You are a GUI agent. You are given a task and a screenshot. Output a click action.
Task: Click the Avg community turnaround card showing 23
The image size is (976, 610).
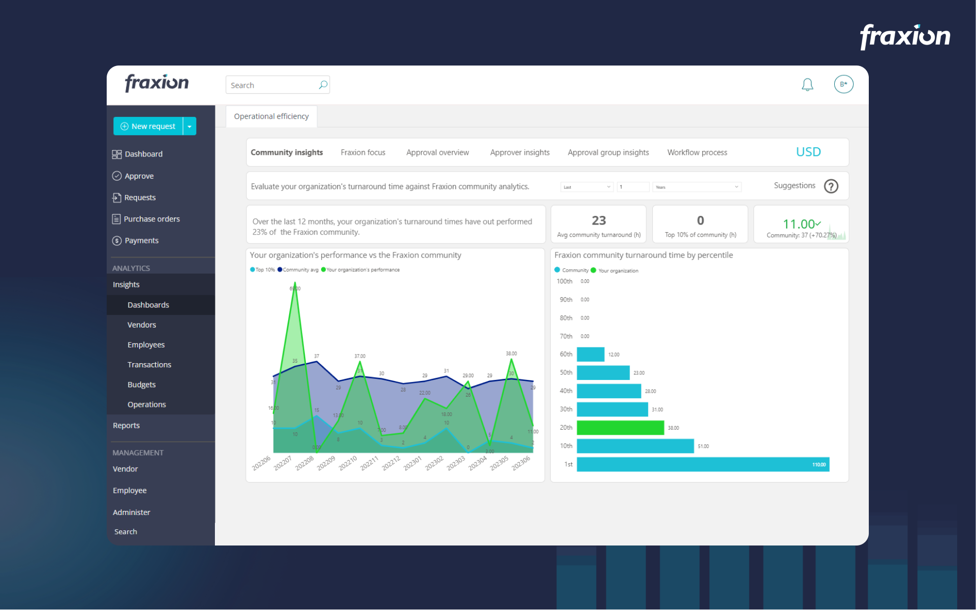tap(599, 224)
